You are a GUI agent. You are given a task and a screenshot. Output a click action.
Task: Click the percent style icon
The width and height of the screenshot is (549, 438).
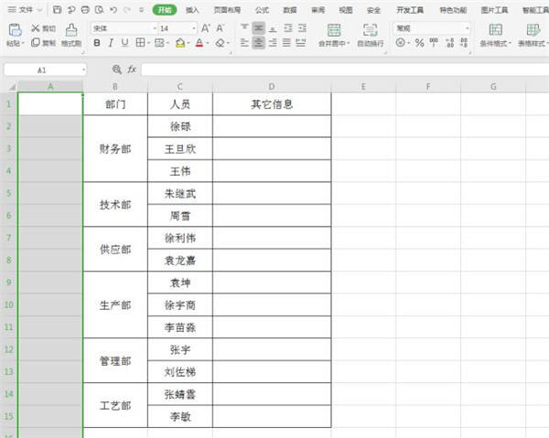coord(419,43)
